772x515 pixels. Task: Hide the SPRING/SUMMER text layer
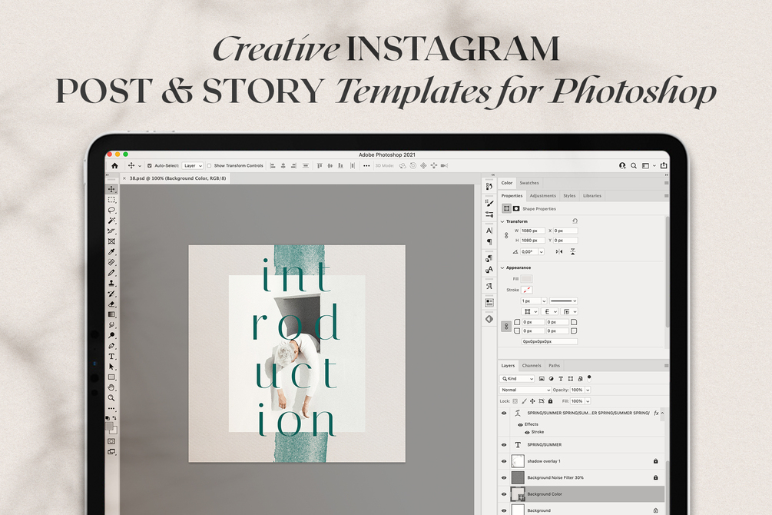[x=504, y=444]
